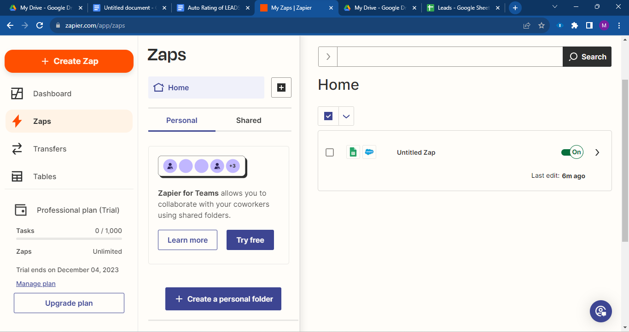629x332 pixels.
Task: Select the Zaps lightning bolt icon
Action: coord(17,121)
